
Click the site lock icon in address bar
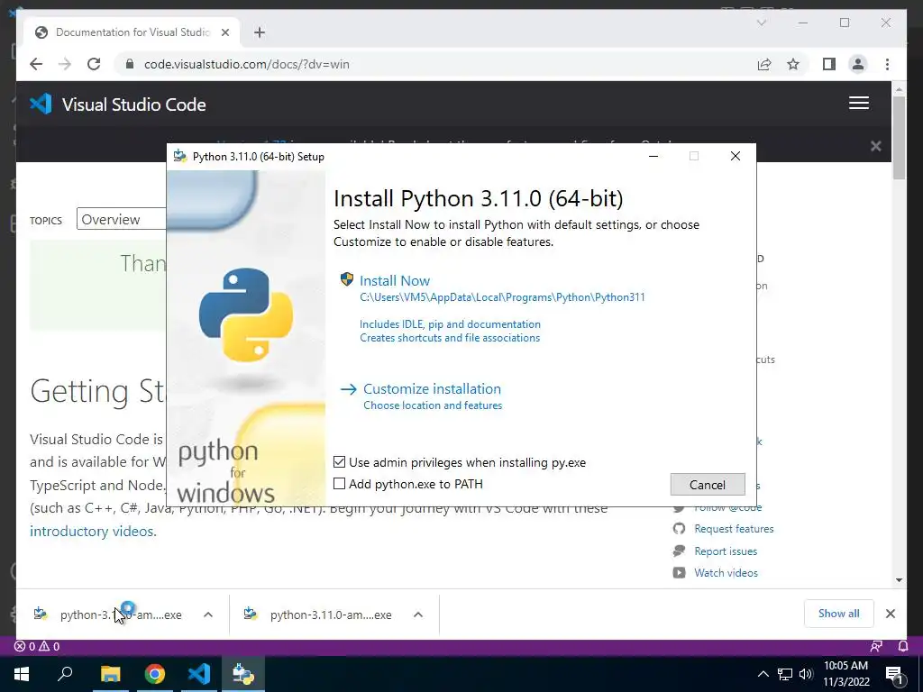coord(130,64)
